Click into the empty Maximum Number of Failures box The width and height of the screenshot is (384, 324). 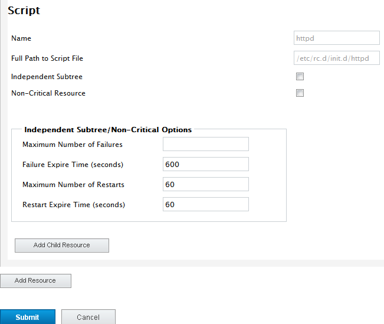pos(206,144)
